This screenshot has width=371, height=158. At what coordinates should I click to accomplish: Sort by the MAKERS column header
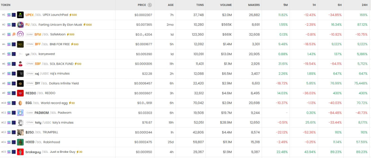(254, 5)
